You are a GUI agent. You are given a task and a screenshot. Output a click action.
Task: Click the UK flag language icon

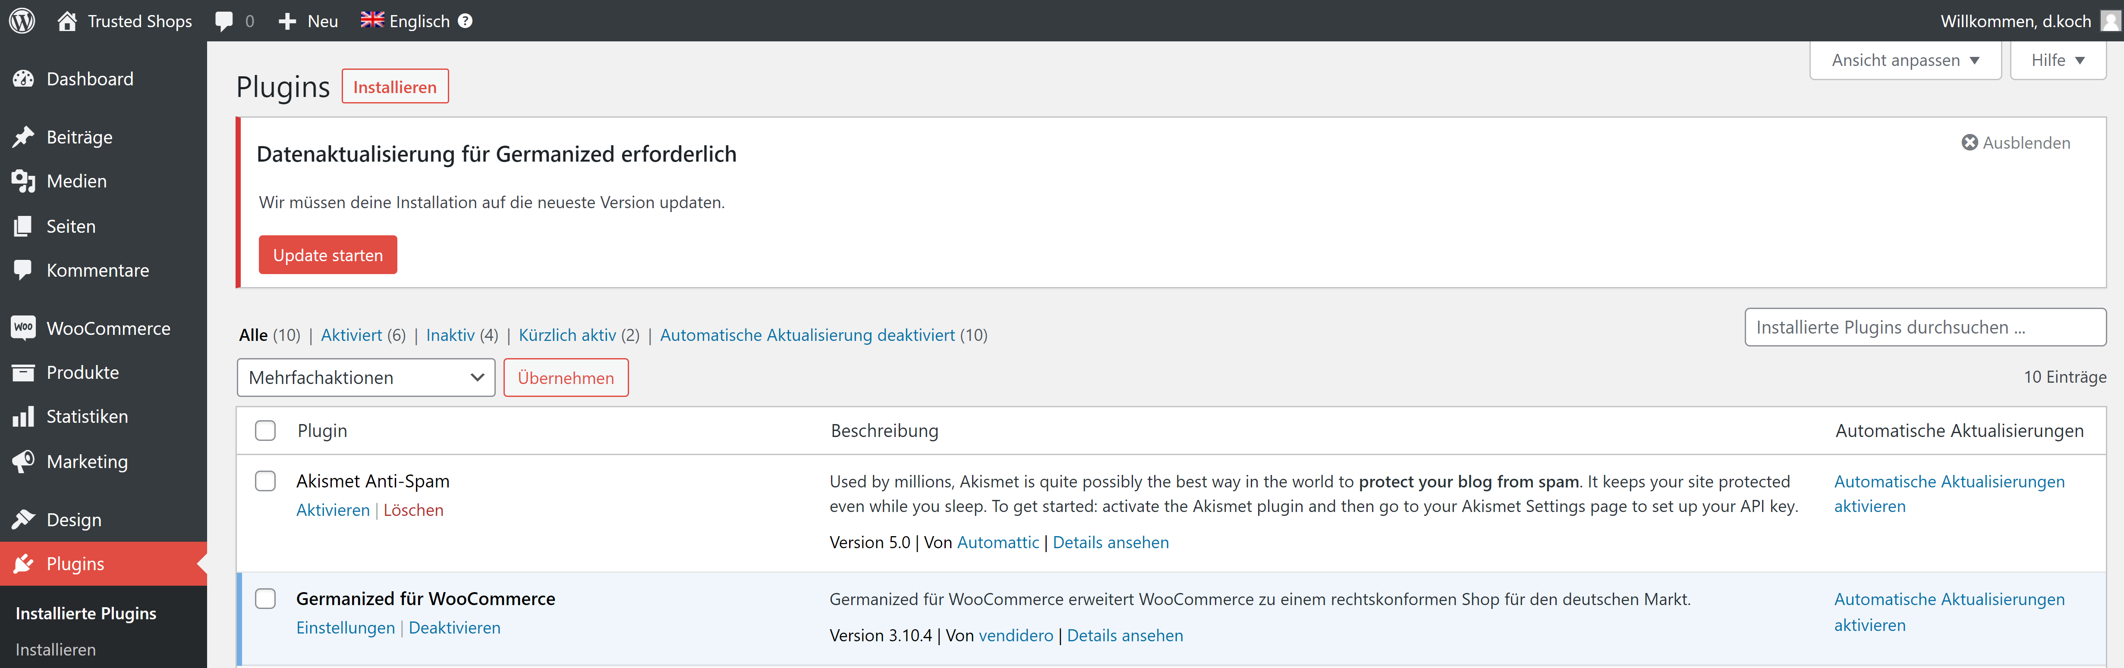[372, 20]
